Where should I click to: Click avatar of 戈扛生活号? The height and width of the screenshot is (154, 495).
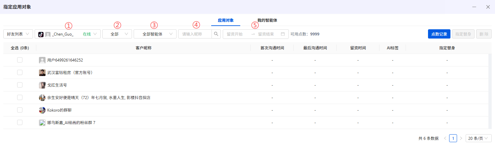click(42, 85)
